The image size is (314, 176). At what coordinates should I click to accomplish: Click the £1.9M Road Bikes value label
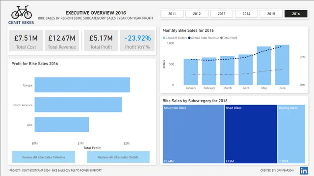click(230, 161)
